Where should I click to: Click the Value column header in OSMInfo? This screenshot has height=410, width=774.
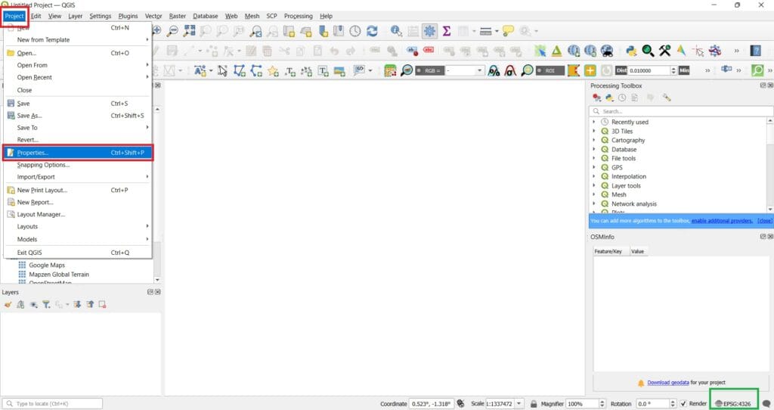pyautogui.click(x=637, y=251)
